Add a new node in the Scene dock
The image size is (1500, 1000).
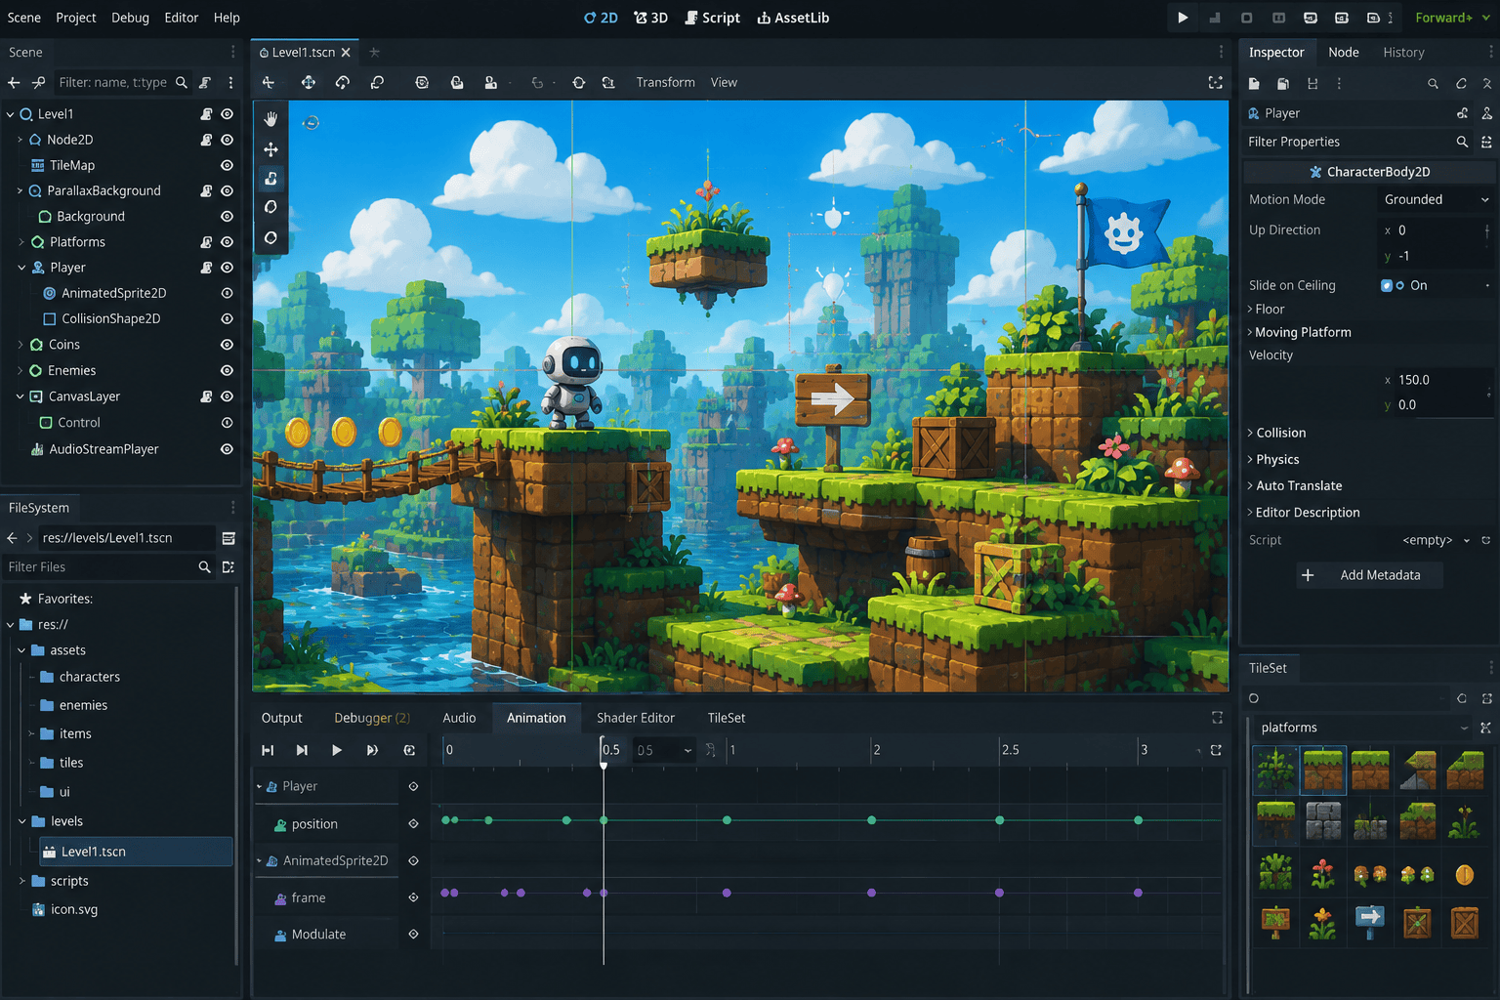(x=14, y=83)
